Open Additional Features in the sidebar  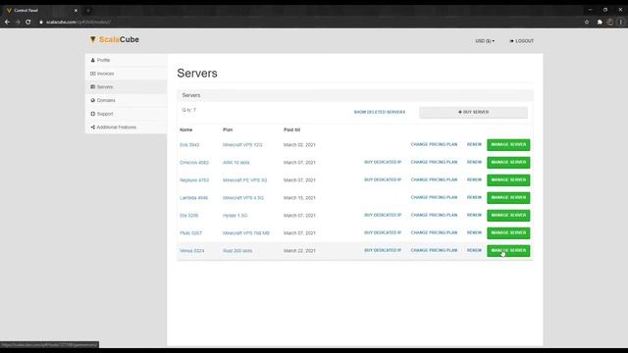pyautogui.click(x=126, y=127)
